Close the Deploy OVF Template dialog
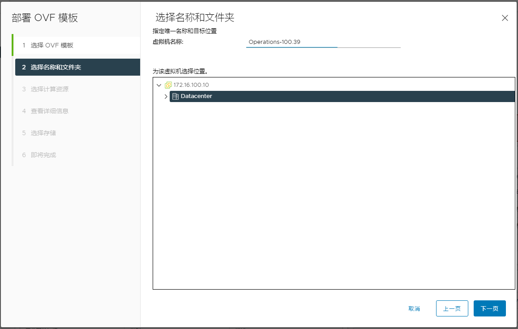The height and width of the screenshot is (329, 518). 505,18
